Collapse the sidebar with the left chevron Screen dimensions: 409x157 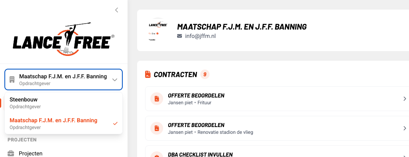click(117, 10)
